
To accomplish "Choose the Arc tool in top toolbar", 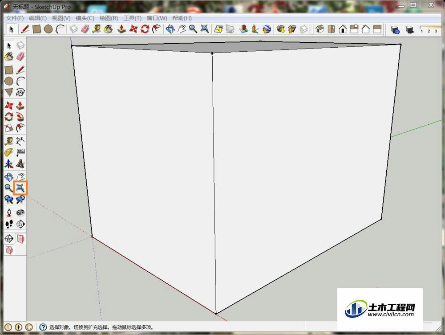I will (x=60, y=29).
